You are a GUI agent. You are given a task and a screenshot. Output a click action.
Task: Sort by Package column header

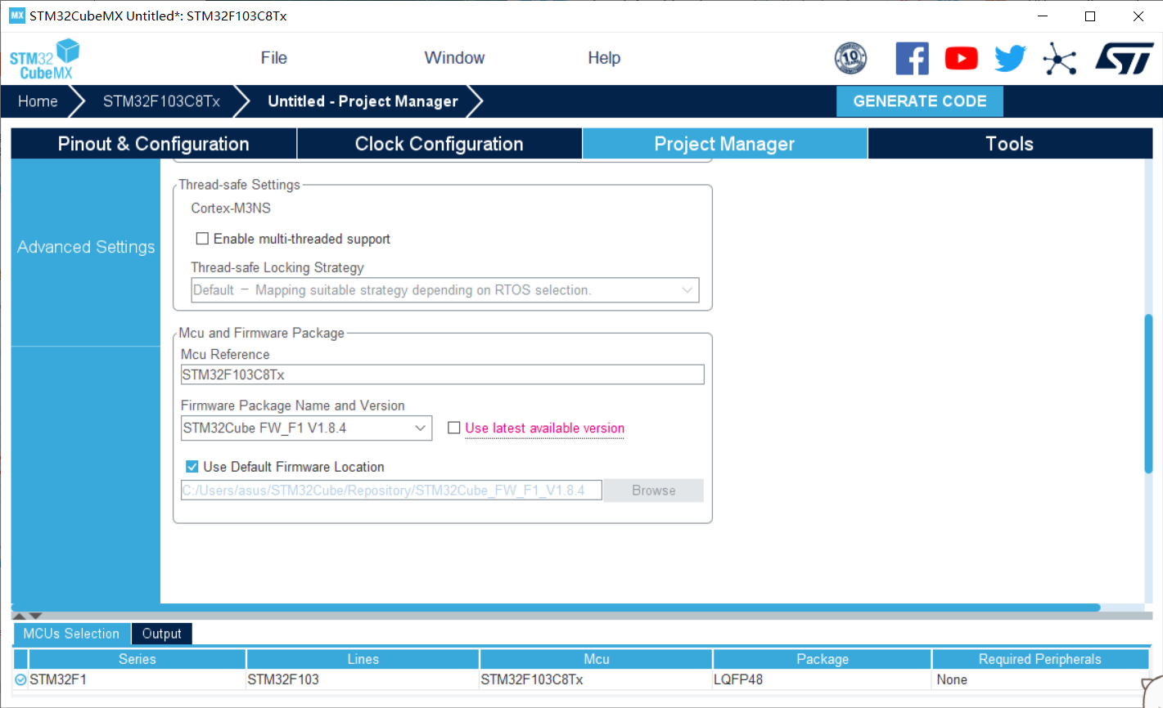pos(823,659)
